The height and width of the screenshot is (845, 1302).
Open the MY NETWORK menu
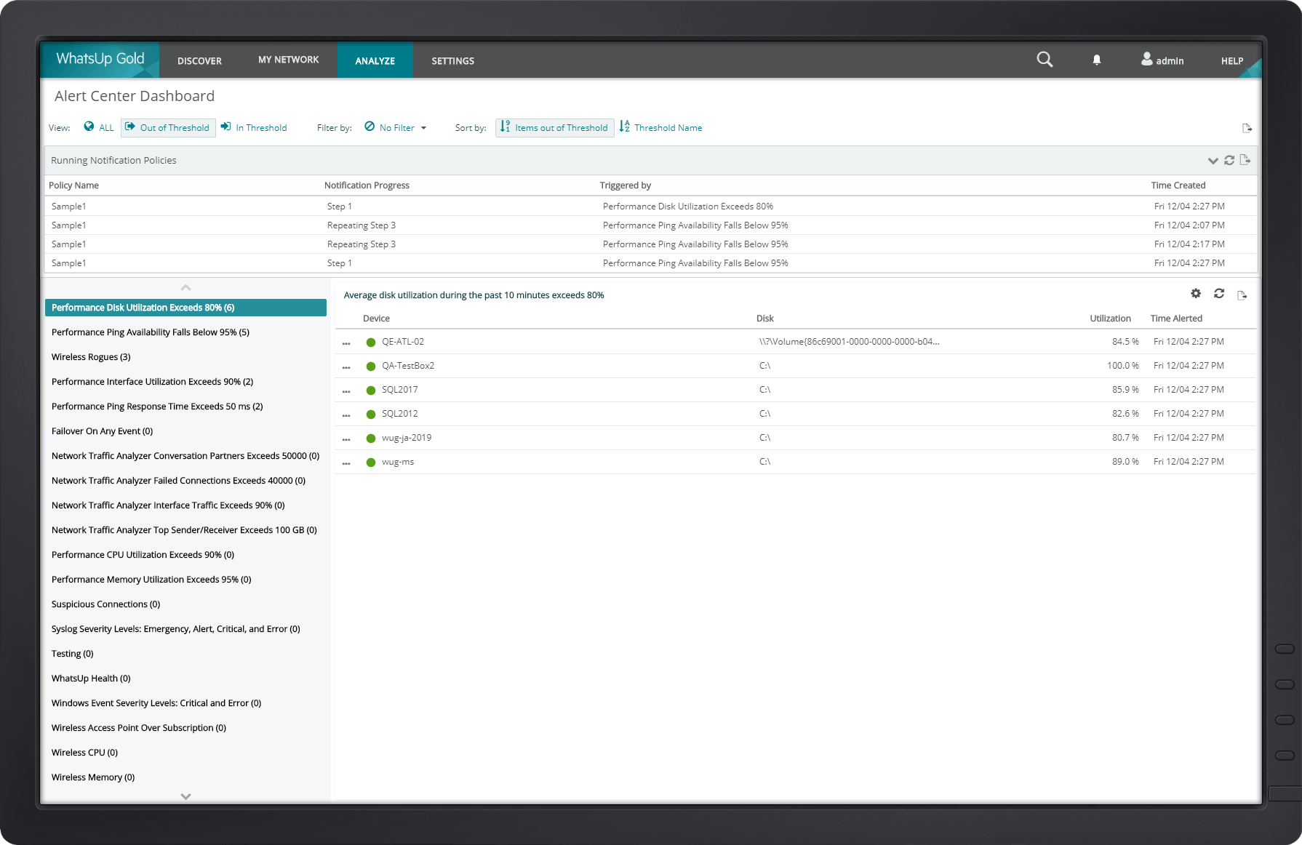tap(288, 60)
